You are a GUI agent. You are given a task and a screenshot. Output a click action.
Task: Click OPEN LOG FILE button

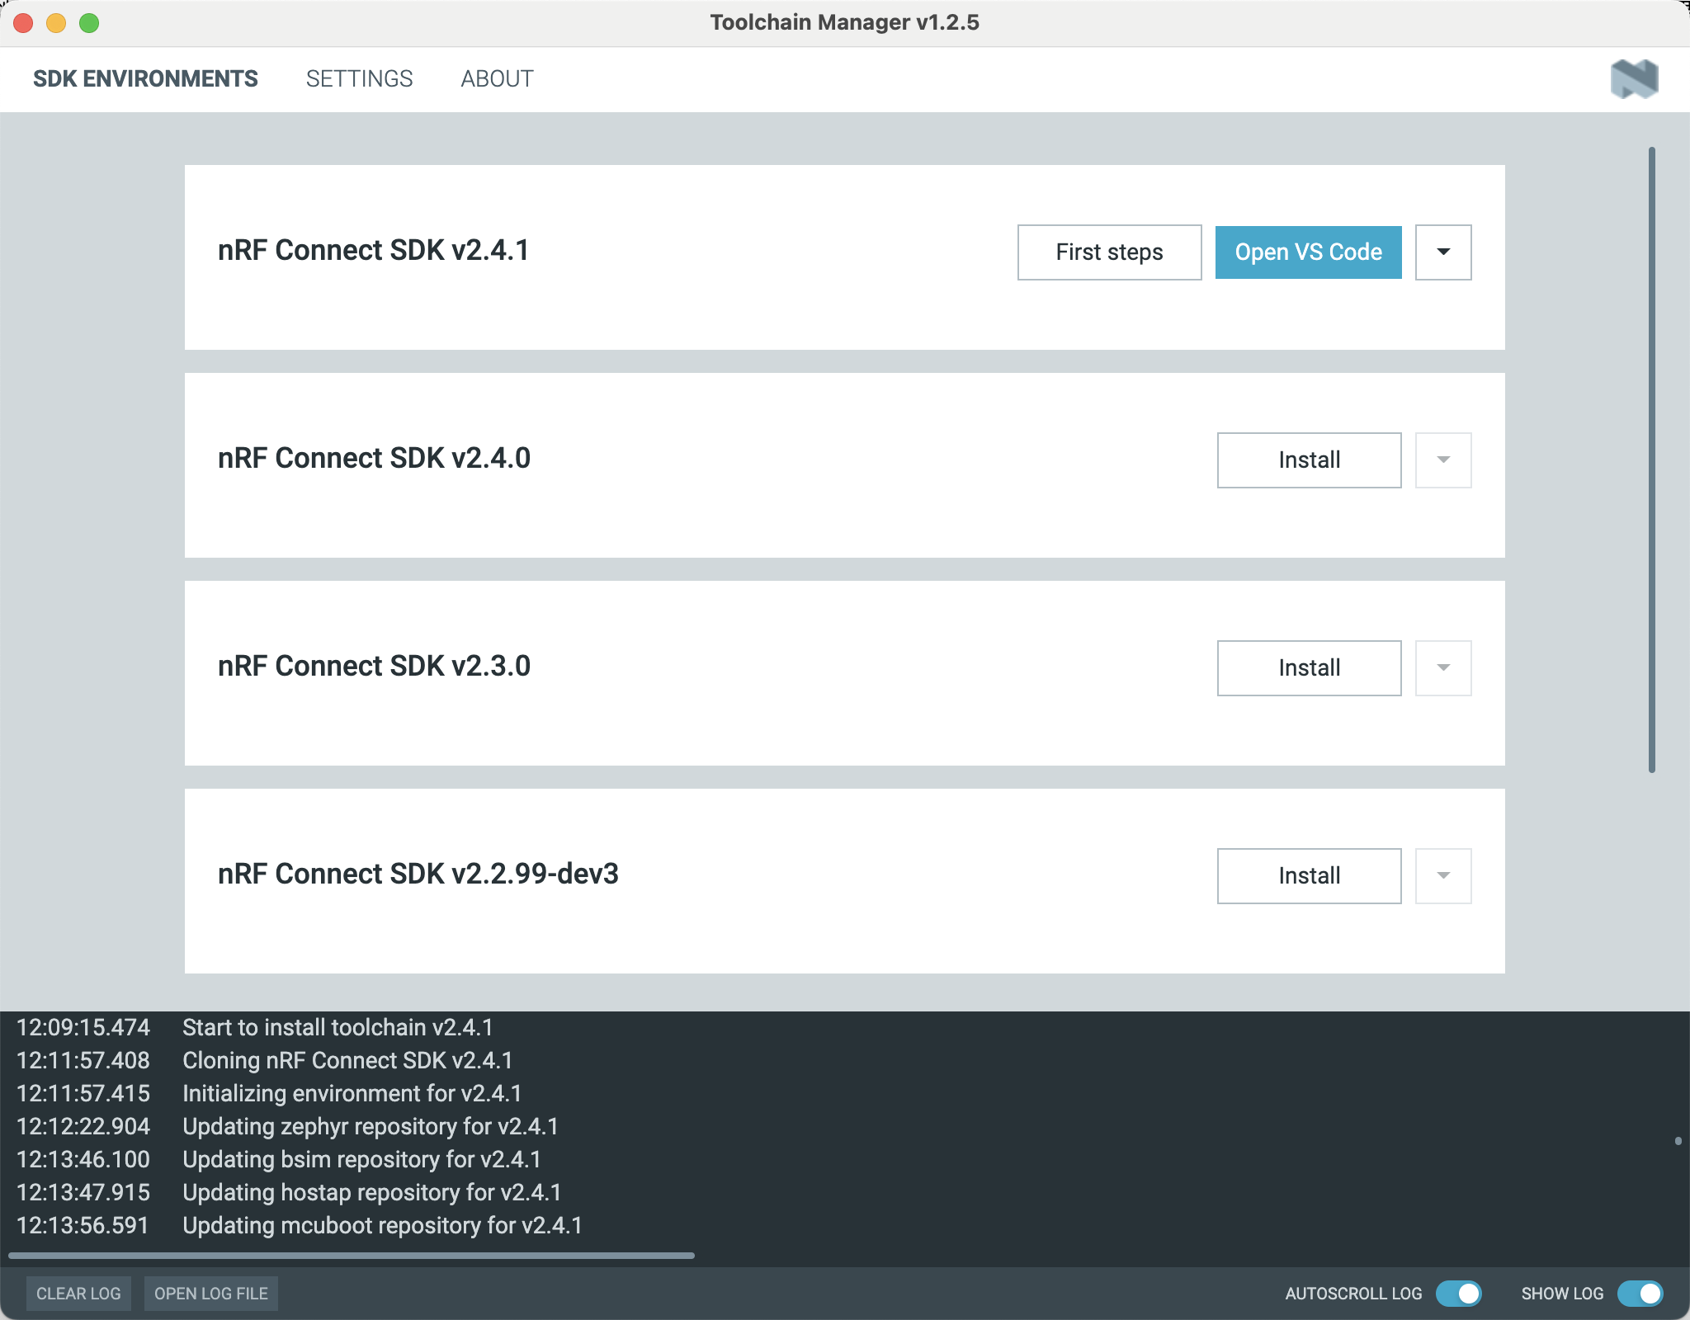211,1294
